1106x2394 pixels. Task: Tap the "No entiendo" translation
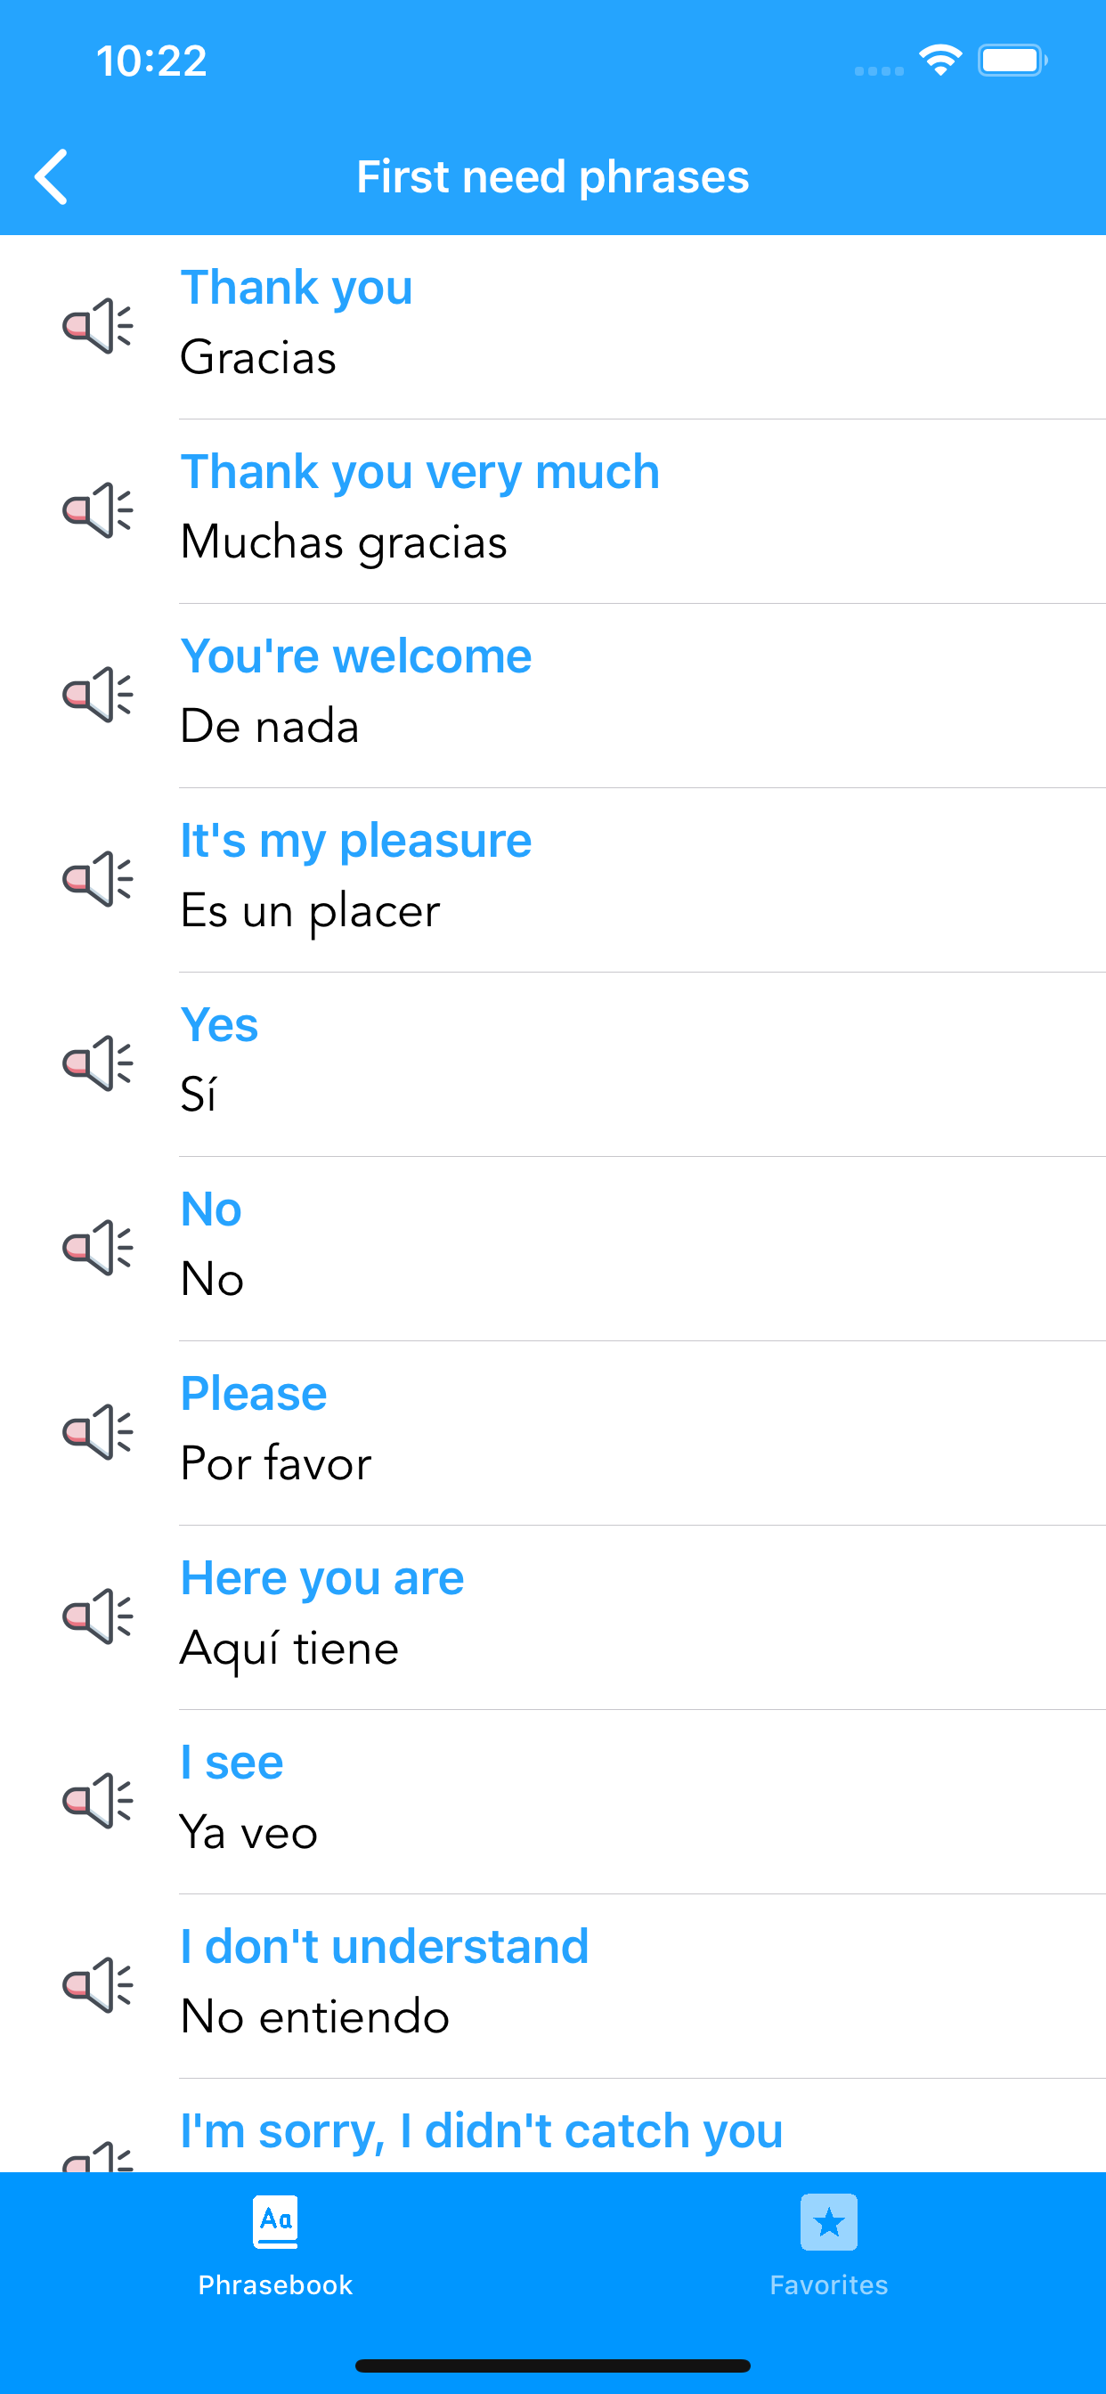click(315, 2016)
